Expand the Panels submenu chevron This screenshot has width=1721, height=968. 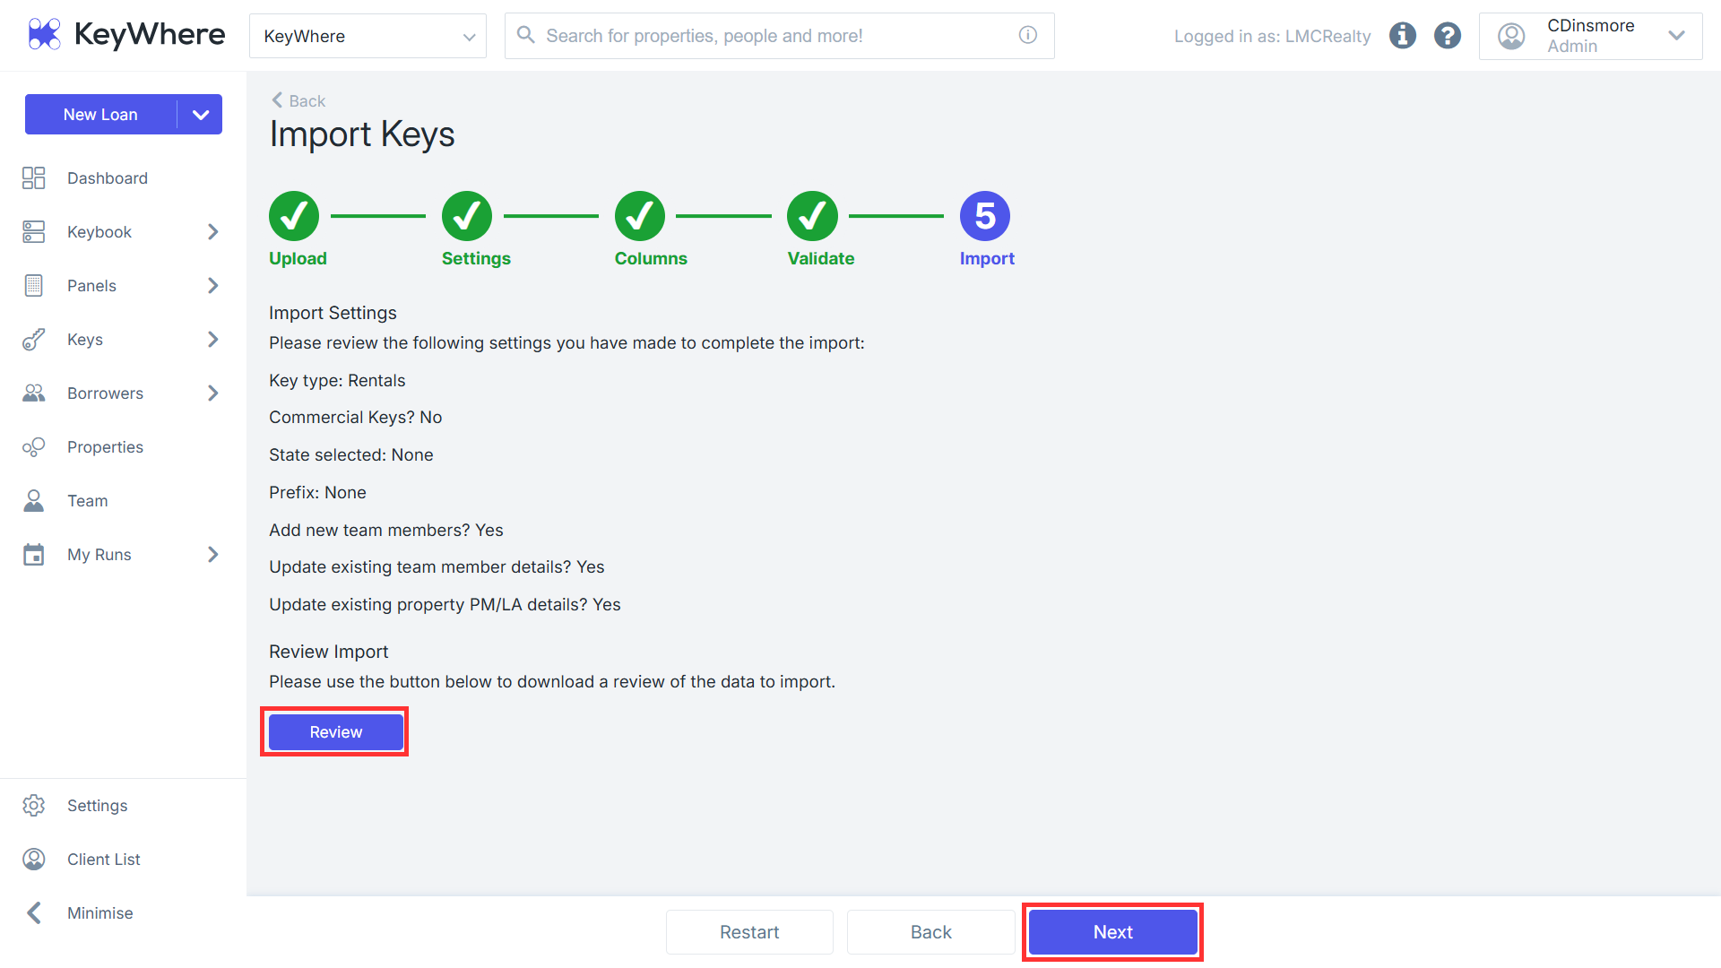coord(212,286)
